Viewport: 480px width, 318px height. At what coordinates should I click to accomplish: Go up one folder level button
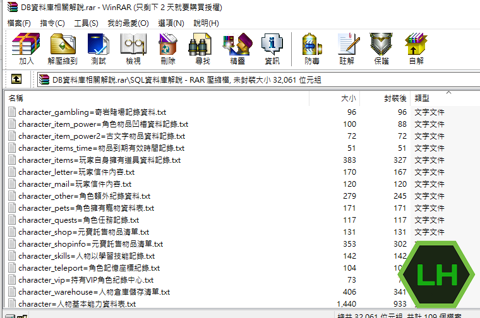16,79
